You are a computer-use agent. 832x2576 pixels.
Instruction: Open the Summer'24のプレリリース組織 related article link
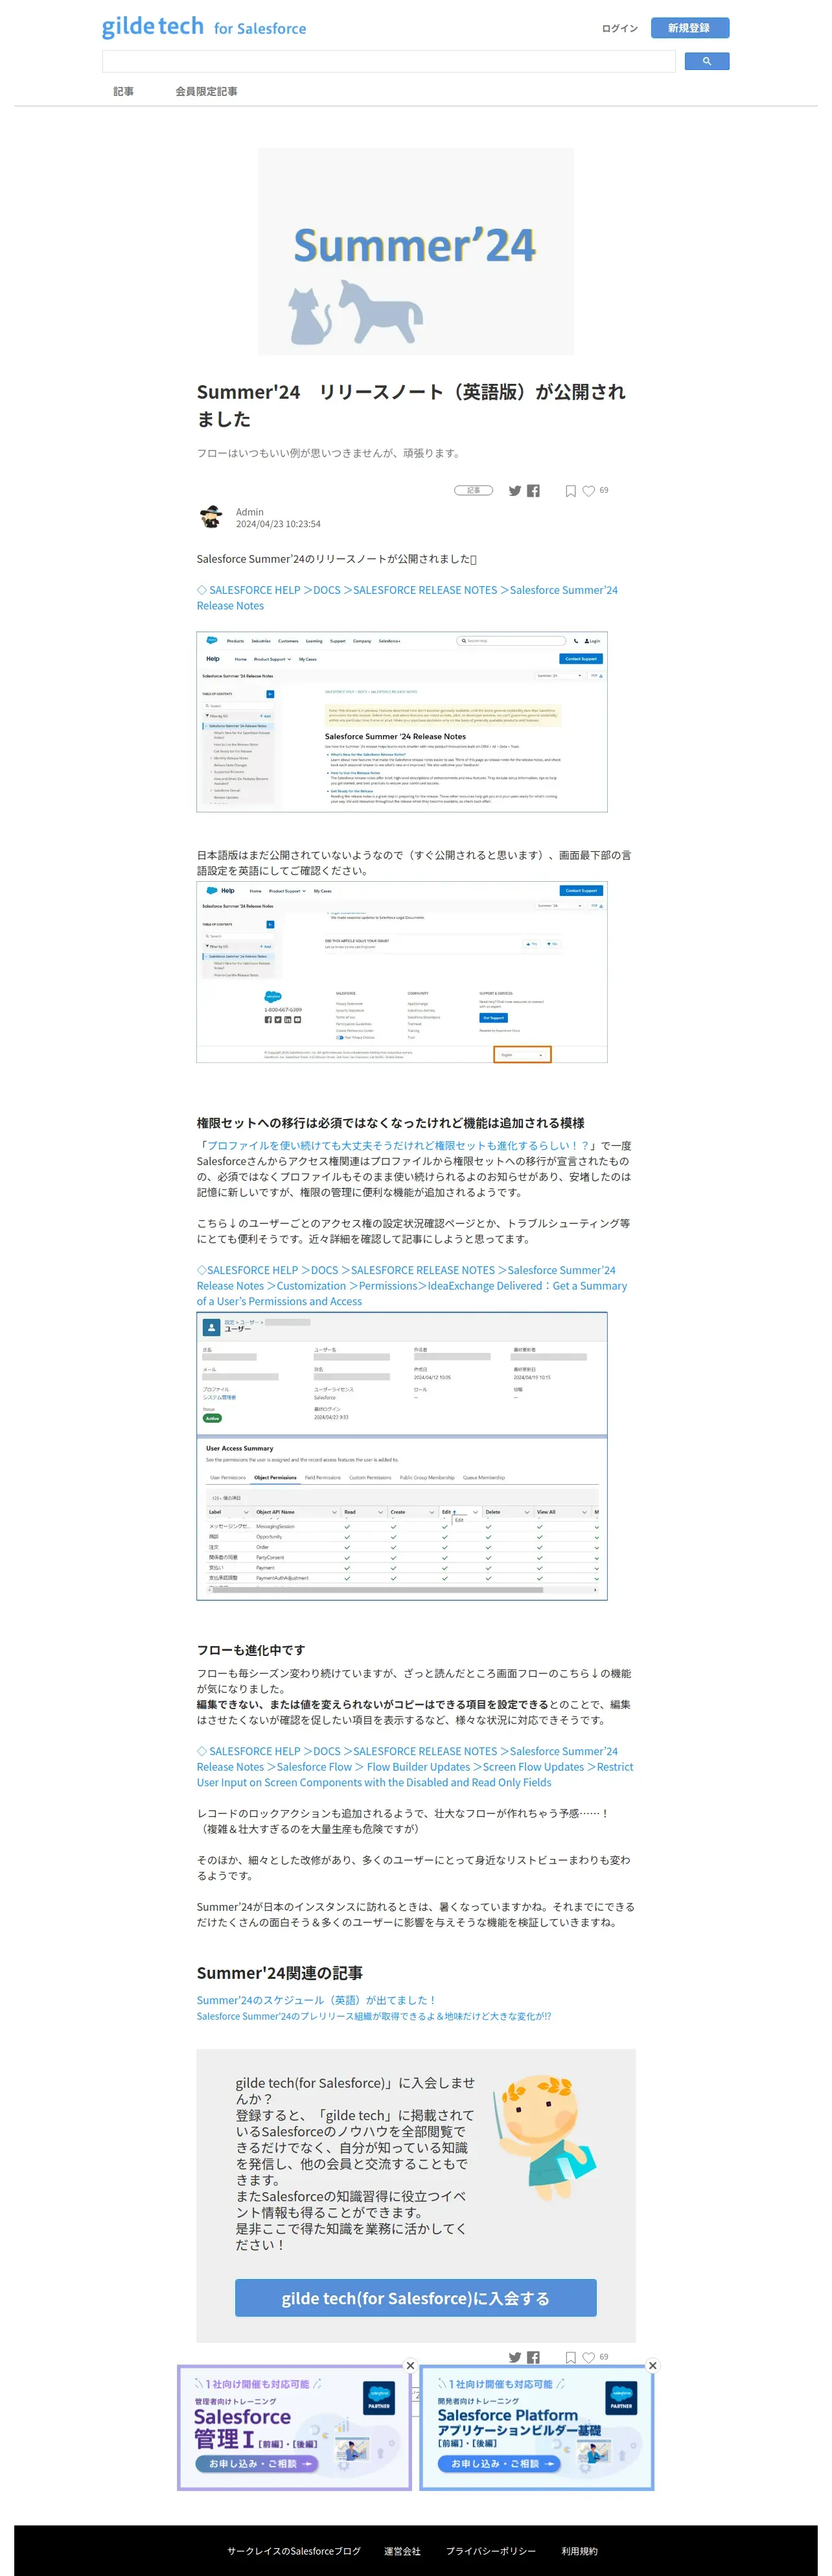pos(373,2016)
